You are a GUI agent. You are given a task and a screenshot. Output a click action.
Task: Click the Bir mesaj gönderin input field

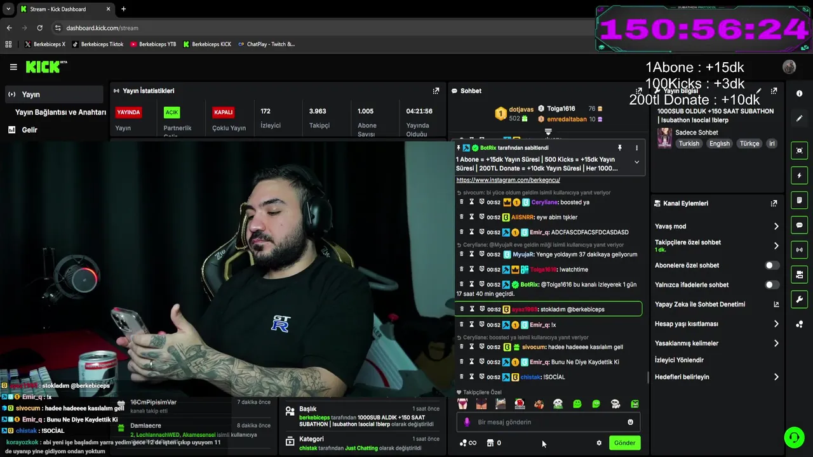pyautogui.click(x=548, y=422)
